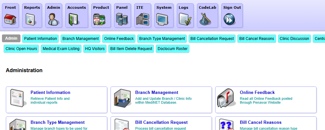
Task: Open the ITE module icon
Action: point(143,19)
